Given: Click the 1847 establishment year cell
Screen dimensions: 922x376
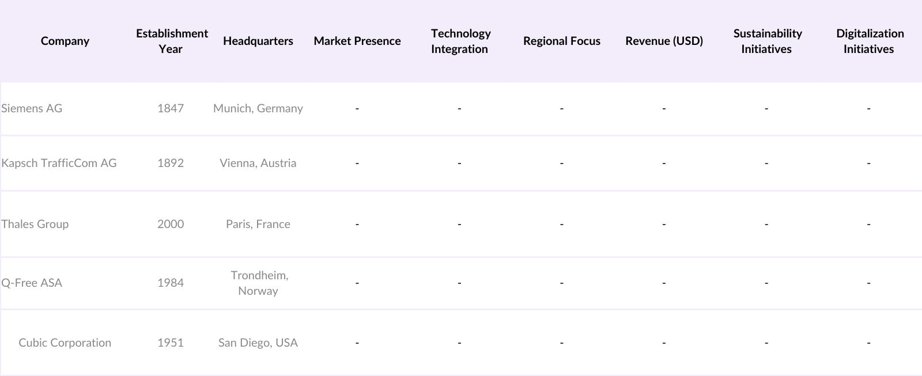Looking at the screenshot, I should point(171,108).
